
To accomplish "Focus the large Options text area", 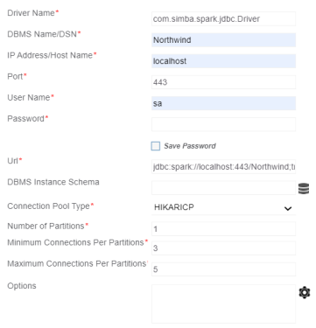I will [x=223, y=304].
